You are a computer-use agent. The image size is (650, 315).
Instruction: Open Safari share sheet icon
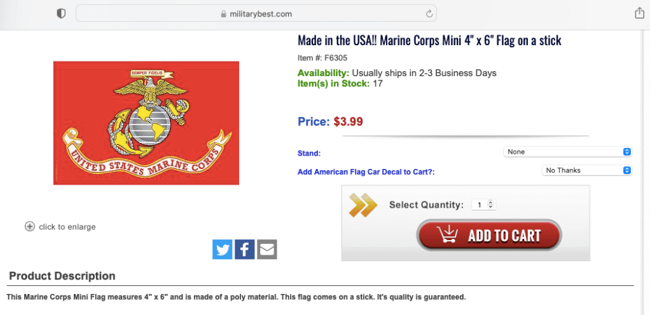640,13
